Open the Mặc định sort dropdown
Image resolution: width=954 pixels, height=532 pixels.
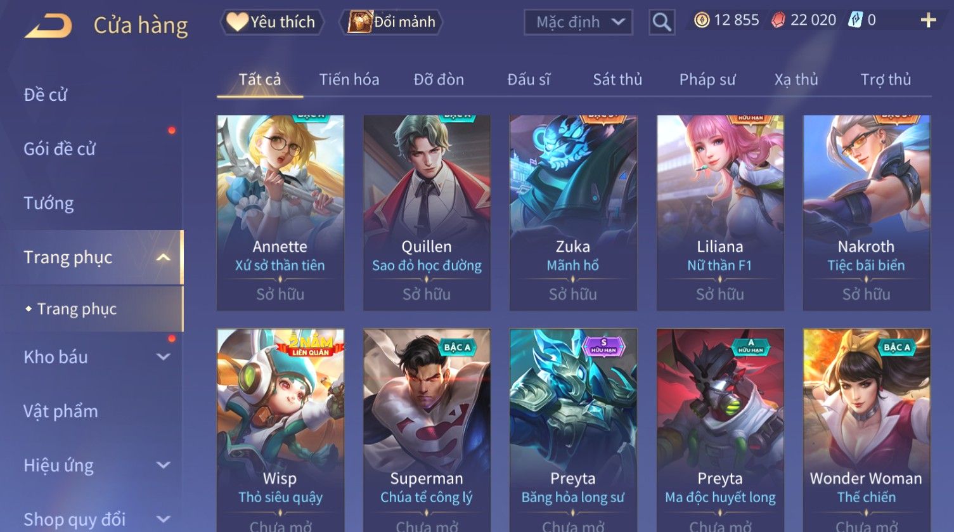tap(578, 22)
